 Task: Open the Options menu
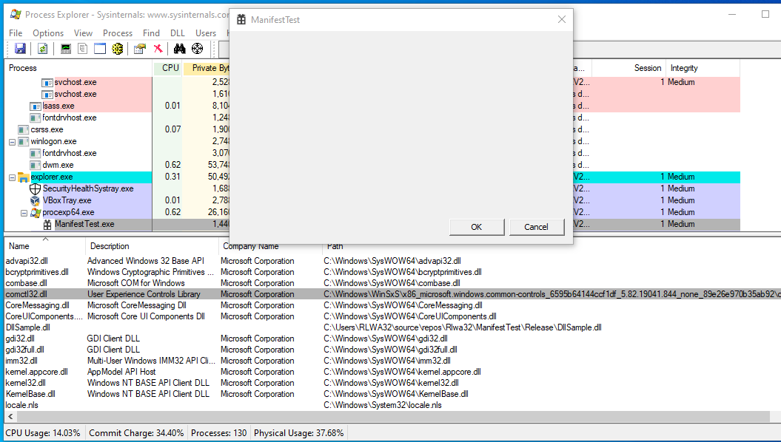pyautogui.click(x=48, y=33)
